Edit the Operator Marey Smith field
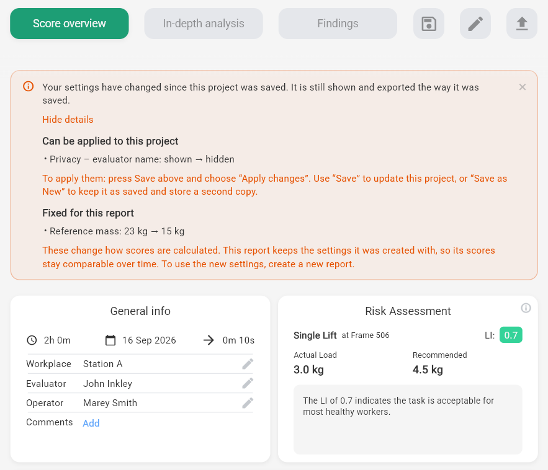This screenshot has width=548, height=470. click(x=248, y=403)
